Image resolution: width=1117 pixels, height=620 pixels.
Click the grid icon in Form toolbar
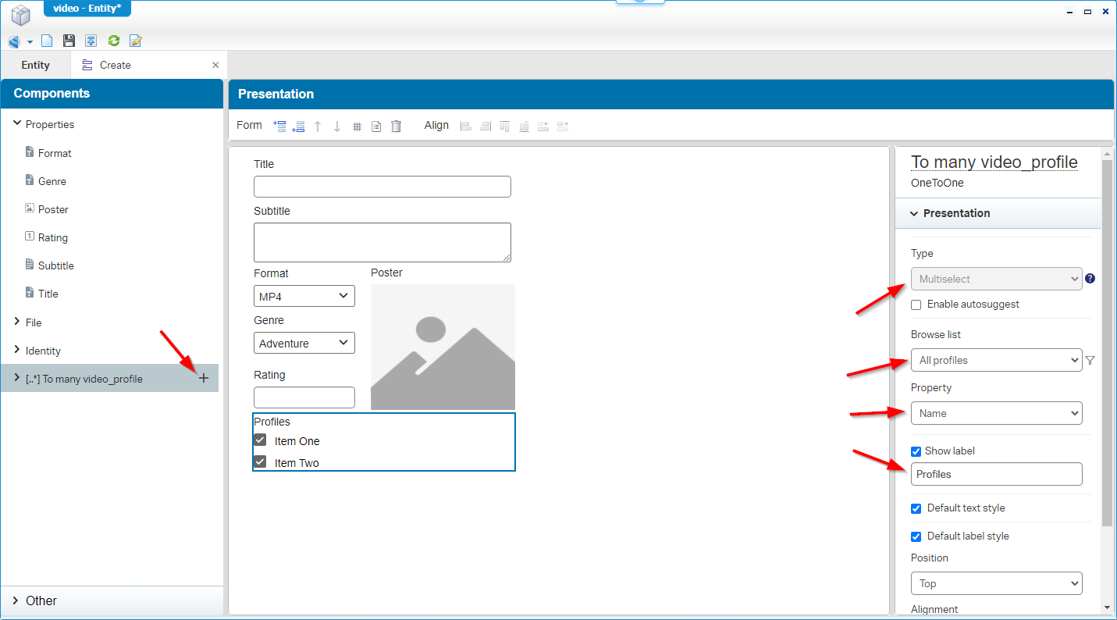(x=357, y=126)
